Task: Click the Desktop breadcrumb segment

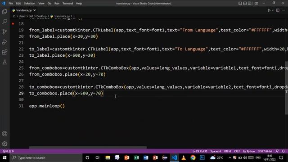Action: click(x=41, y=16)
